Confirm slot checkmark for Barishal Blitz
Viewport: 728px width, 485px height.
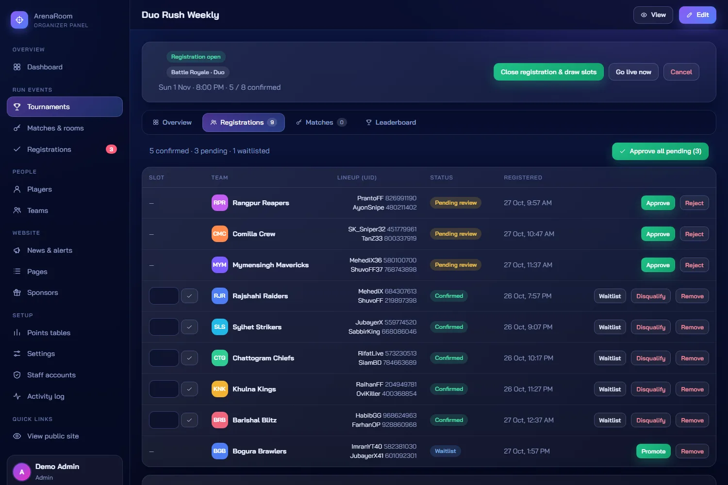189,420
